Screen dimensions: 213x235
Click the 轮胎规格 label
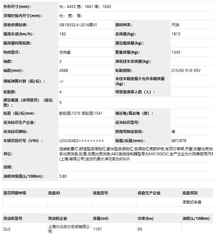pos(124,70)
